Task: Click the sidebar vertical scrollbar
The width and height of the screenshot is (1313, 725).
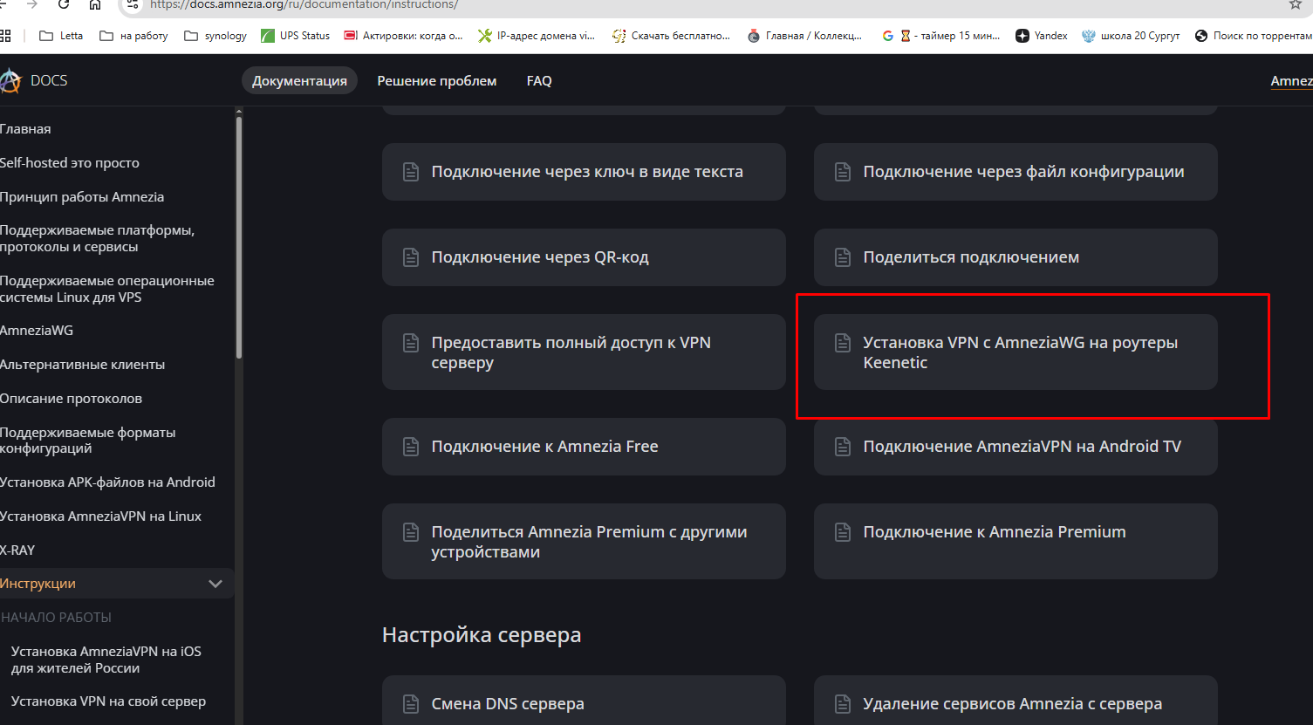Action: tap(238, 236)
